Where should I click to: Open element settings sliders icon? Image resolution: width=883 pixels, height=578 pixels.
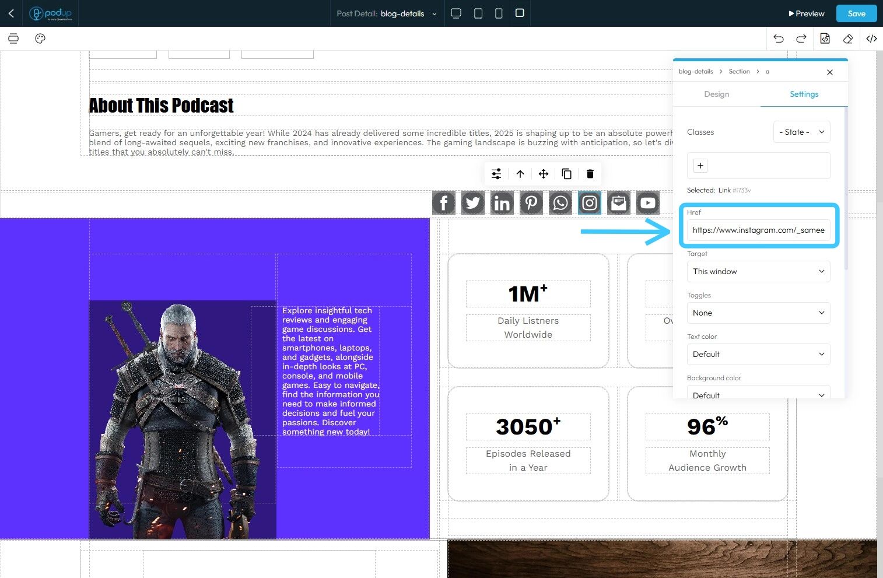[x=496, y=174]
